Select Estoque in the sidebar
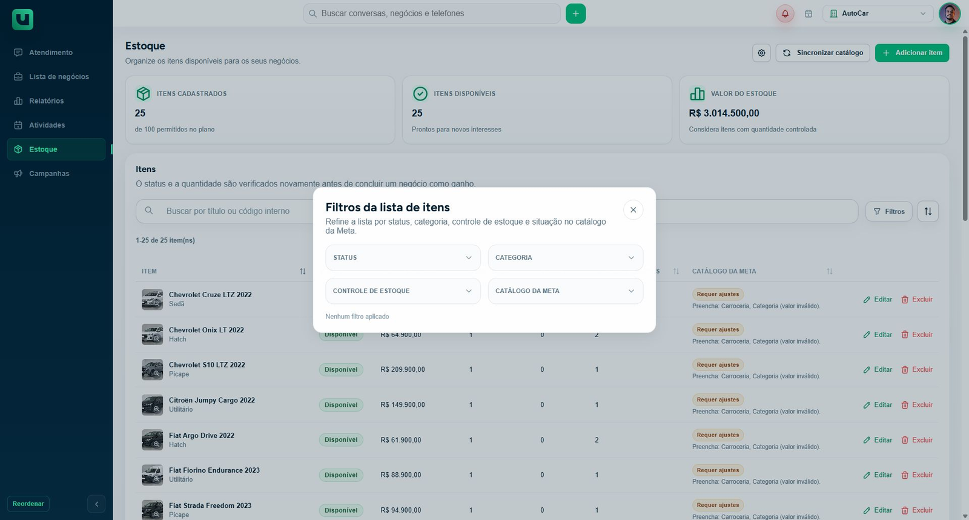The image size is (969, 520). pyautogui.click(x=56, y=150)
